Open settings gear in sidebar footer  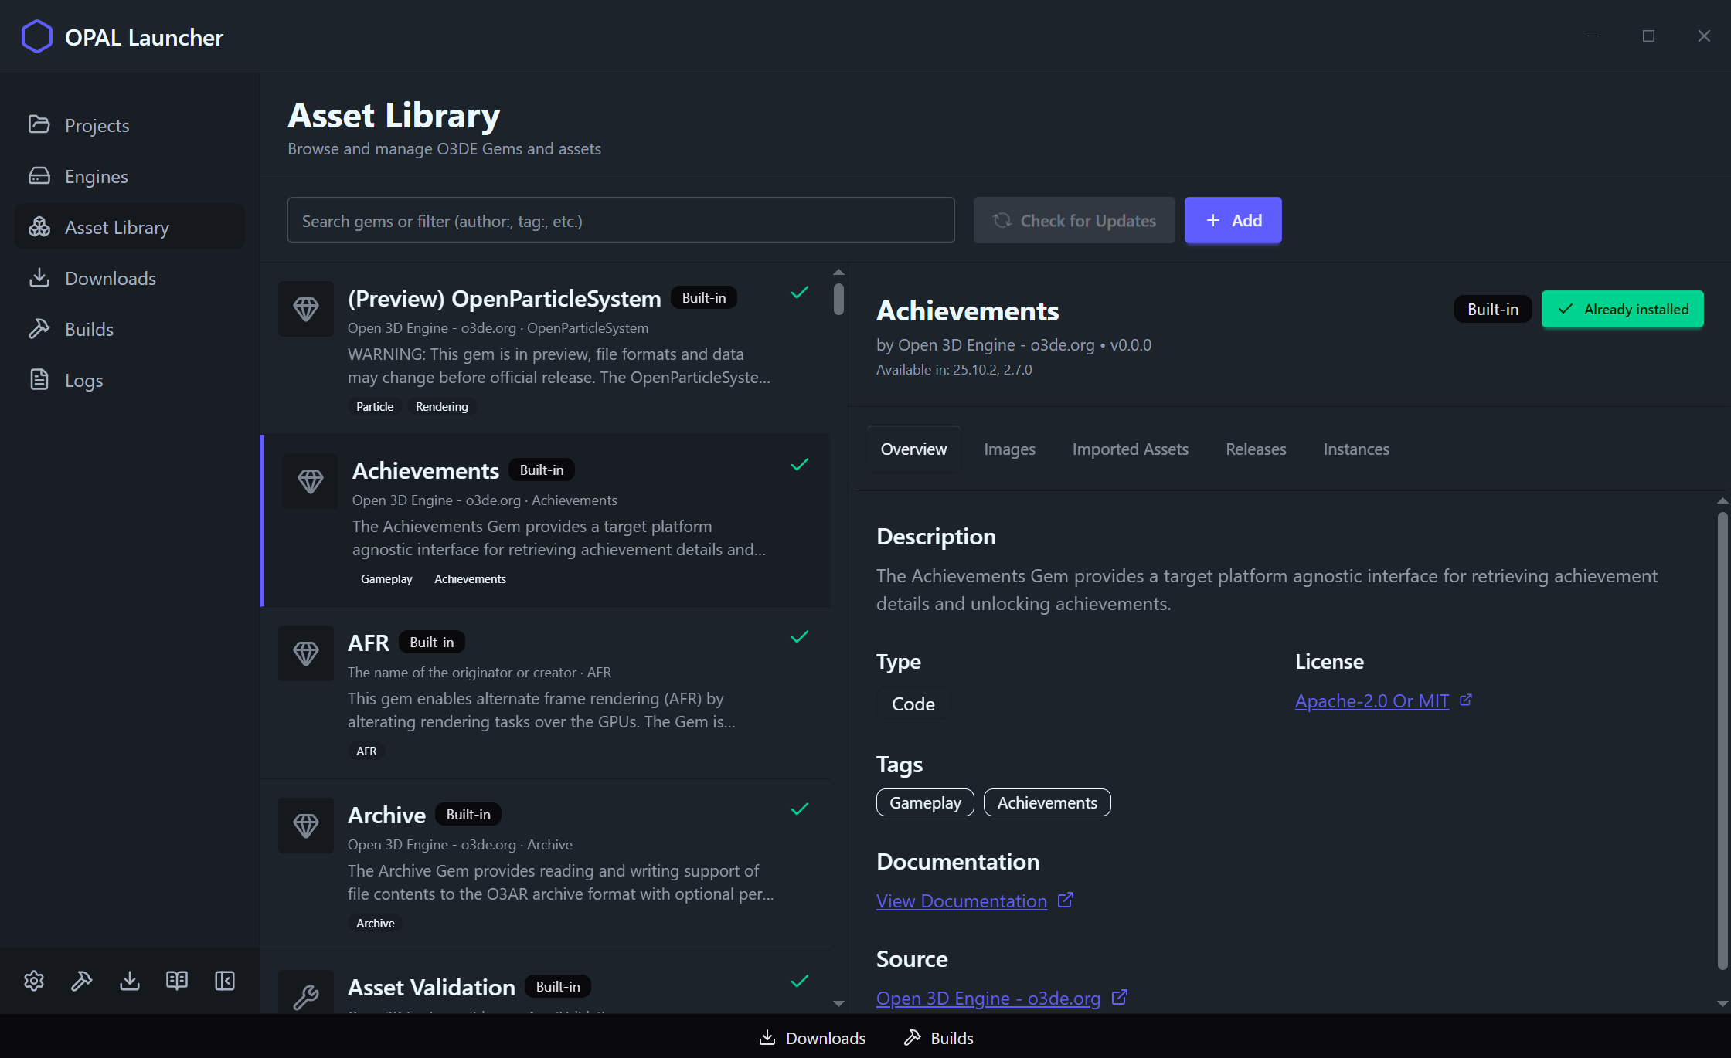[34, 981]
